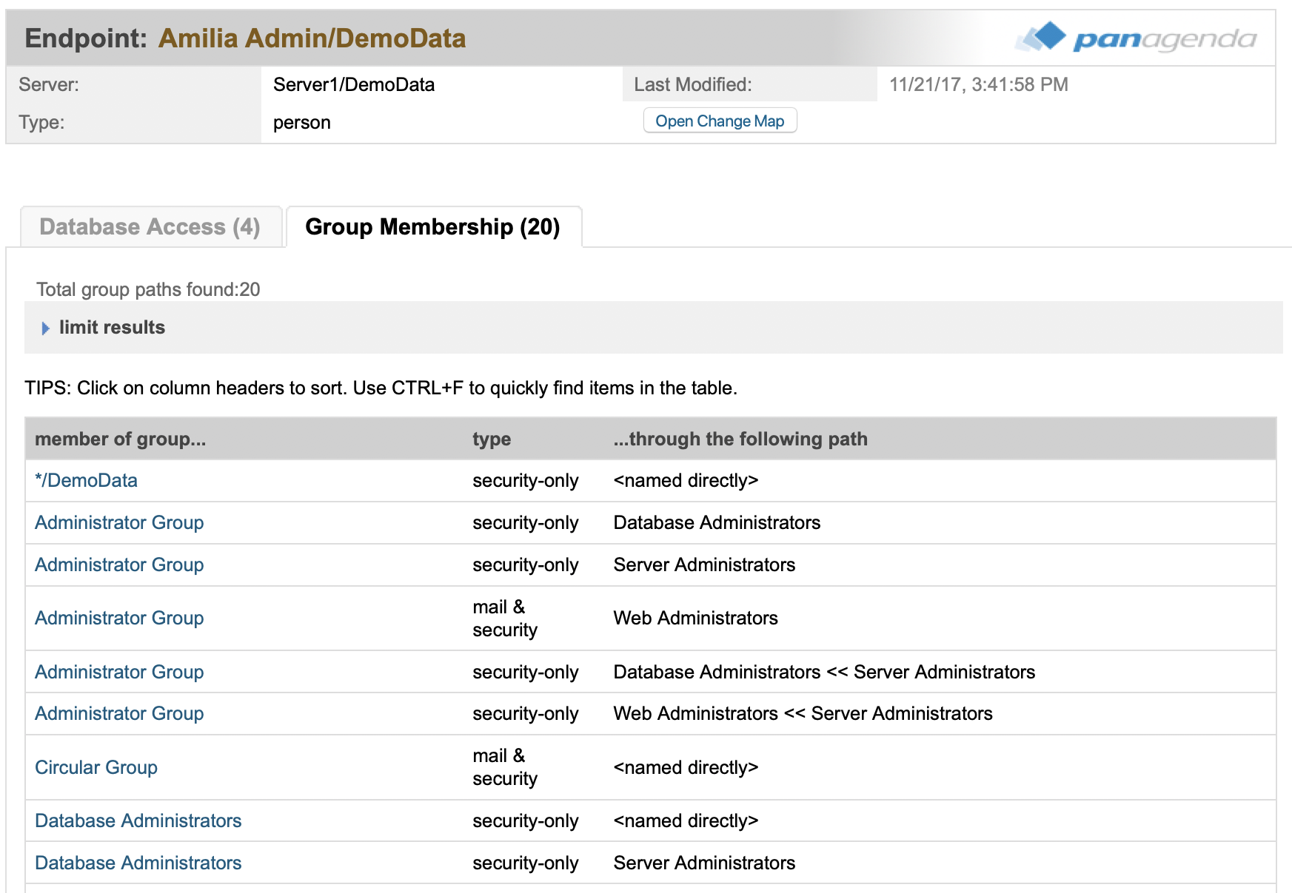
Task: Open Administrator Group via Database Administrators path
Action: point(119,523)
